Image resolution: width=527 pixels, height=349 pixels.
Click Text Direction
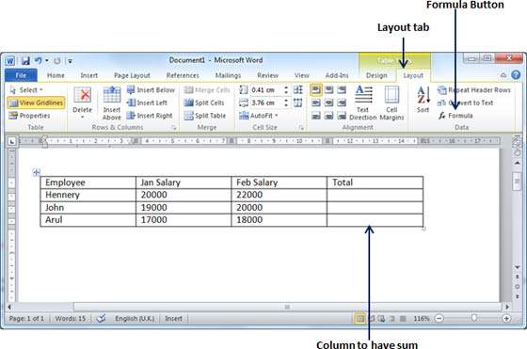363,103
